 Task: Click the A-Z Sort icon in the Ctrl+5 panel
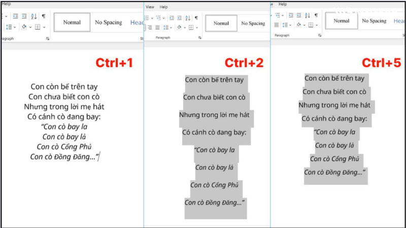click(308, 15)
